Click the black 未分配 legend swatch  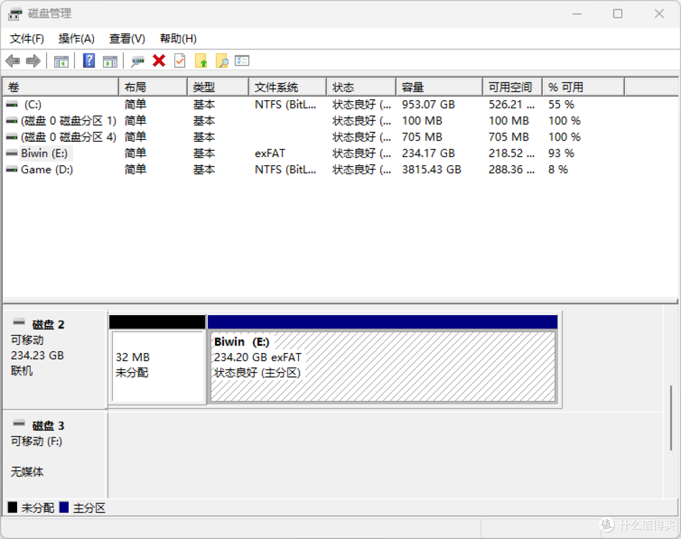(13, 507)
